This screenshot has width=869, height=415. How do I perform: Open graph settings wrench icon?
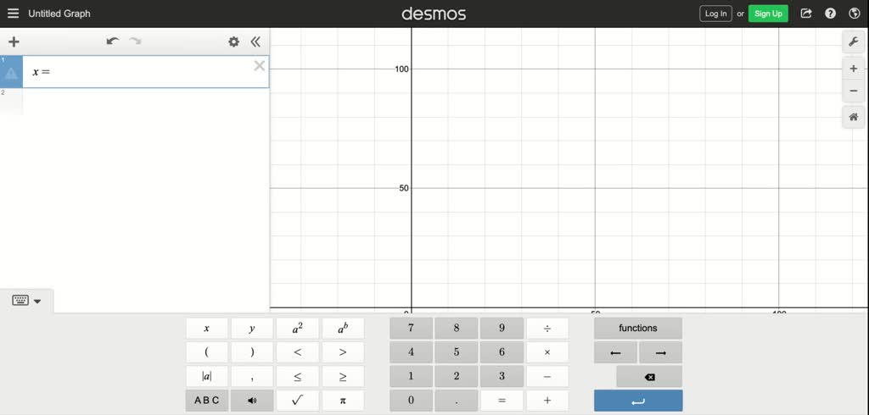point(854,42)
